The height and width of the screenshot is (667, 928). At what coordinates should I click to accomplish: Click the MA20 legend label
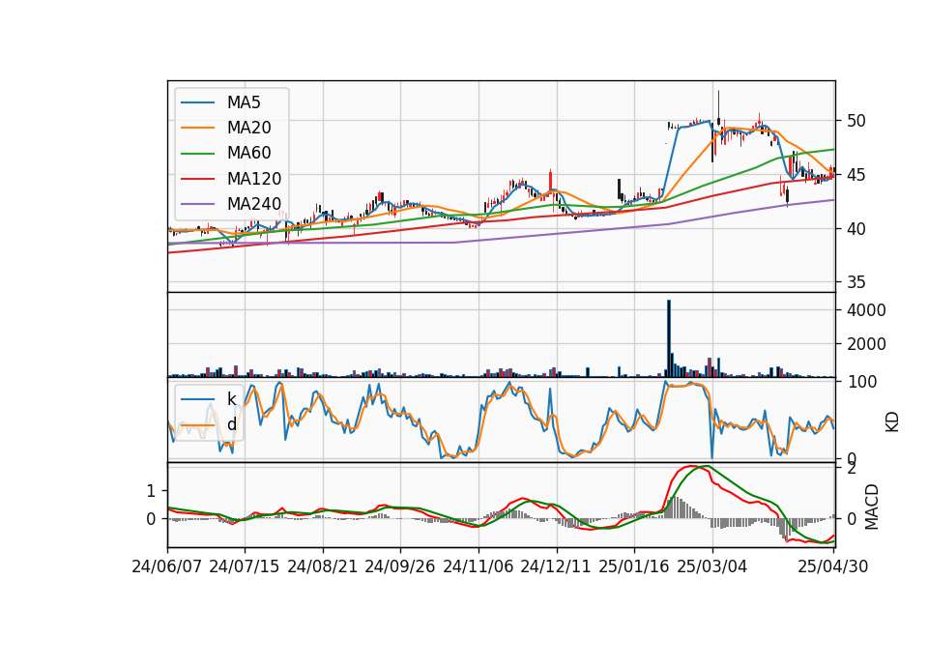pyautogui.click(x=248, y=128)
